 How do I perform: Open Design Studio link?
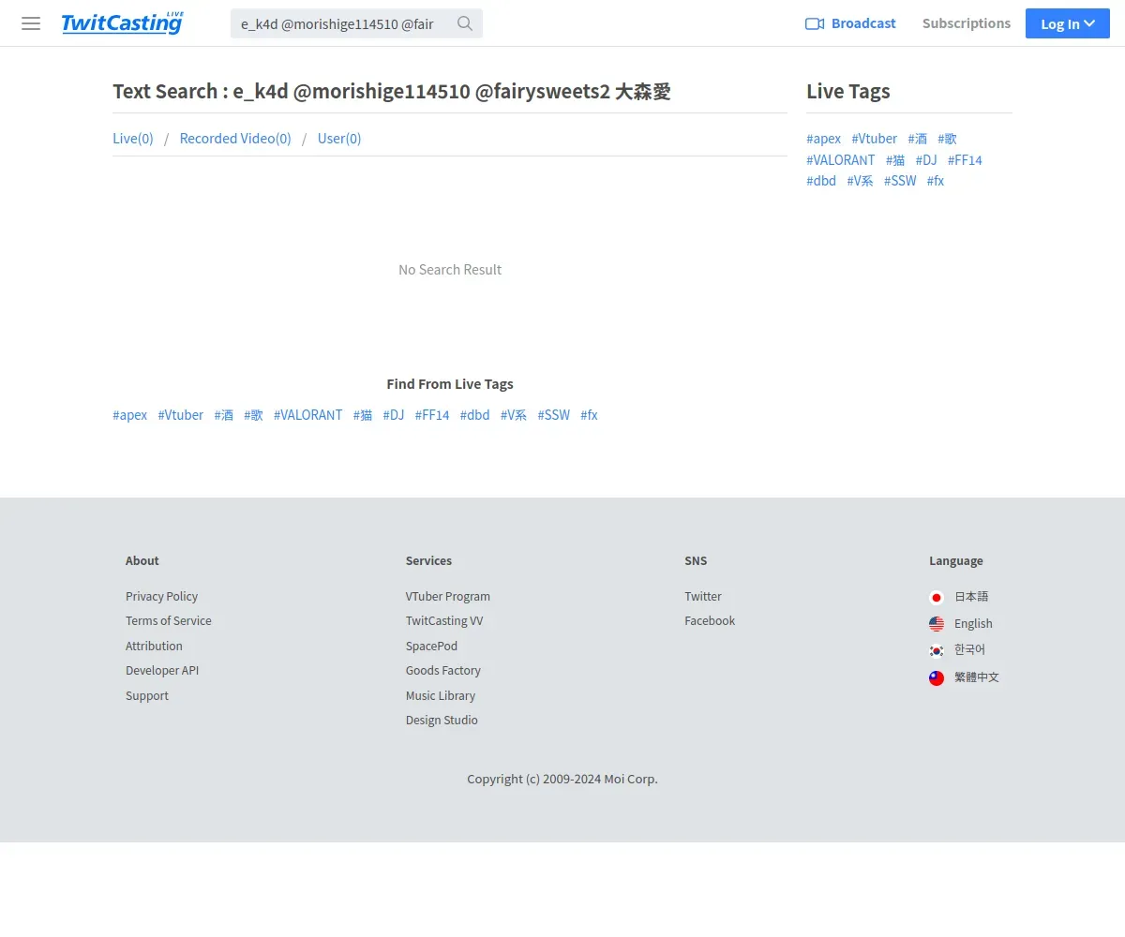tap(442, 721)
